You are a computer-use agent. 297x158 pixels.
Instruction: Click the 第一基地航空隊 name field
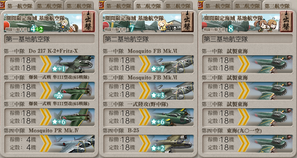pyautogui.click(x=49, y=39)
